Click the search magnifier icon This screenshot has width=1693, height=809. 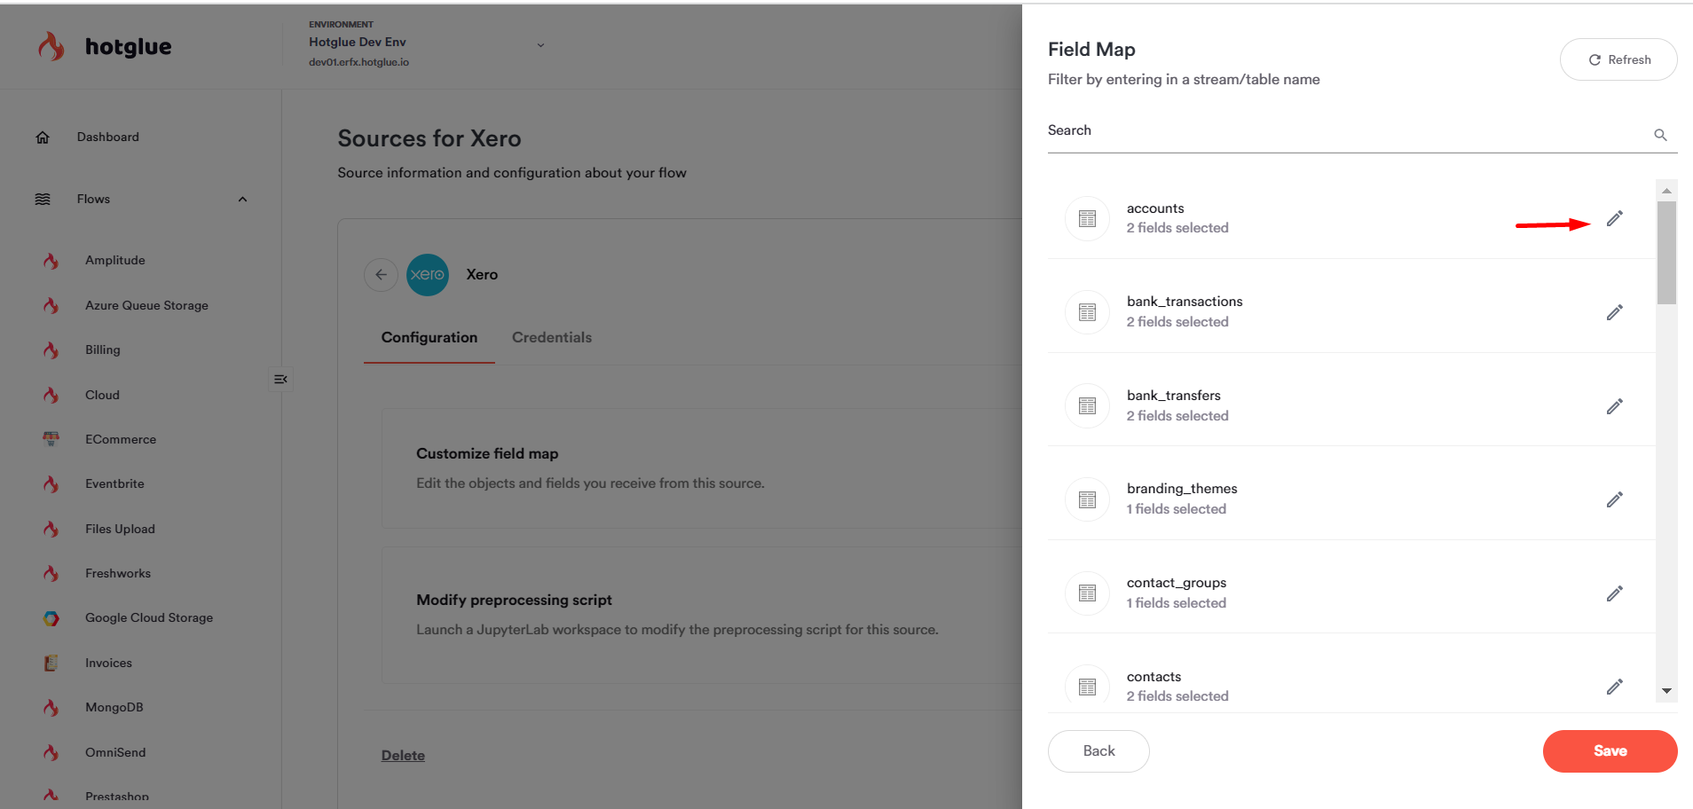[x=1660, y=135]
